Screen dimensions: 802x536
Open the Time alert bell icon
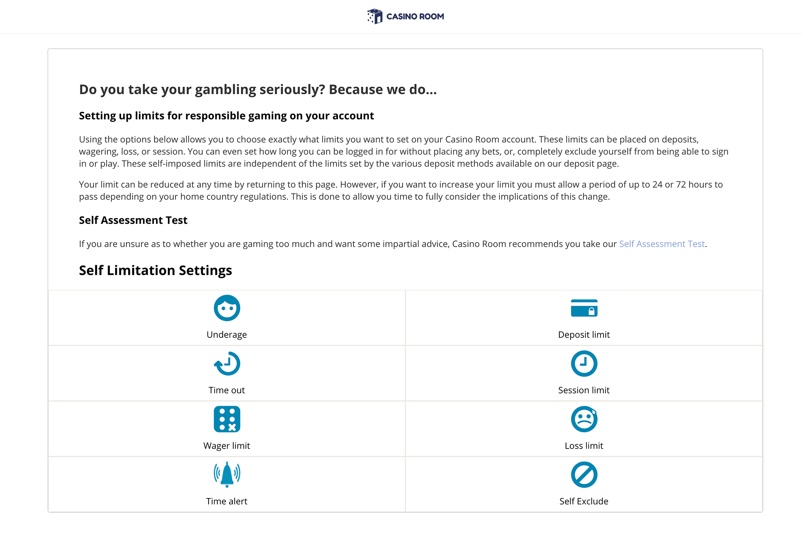227,474
